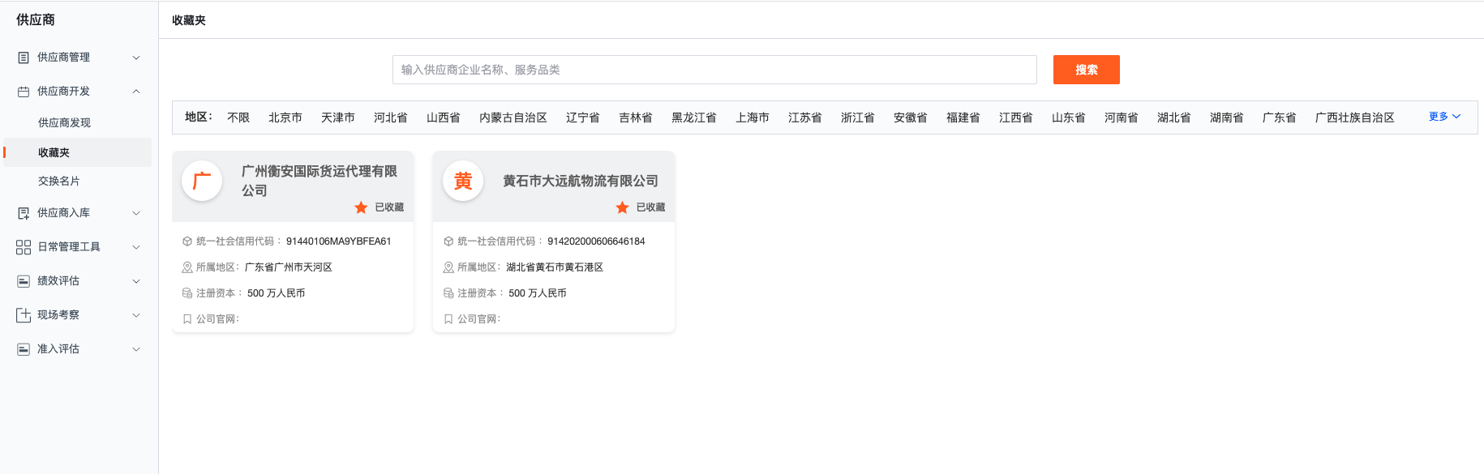This screenshot has width=1484, height=474.
Task: Filter region by 吉林省
Action: [636, 117]
